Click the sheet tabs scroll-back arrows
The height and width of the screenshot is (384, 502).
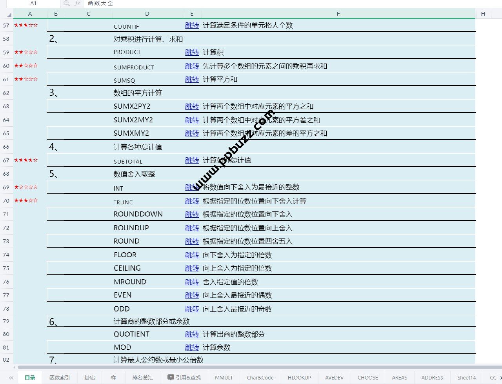tap(11, 378)
